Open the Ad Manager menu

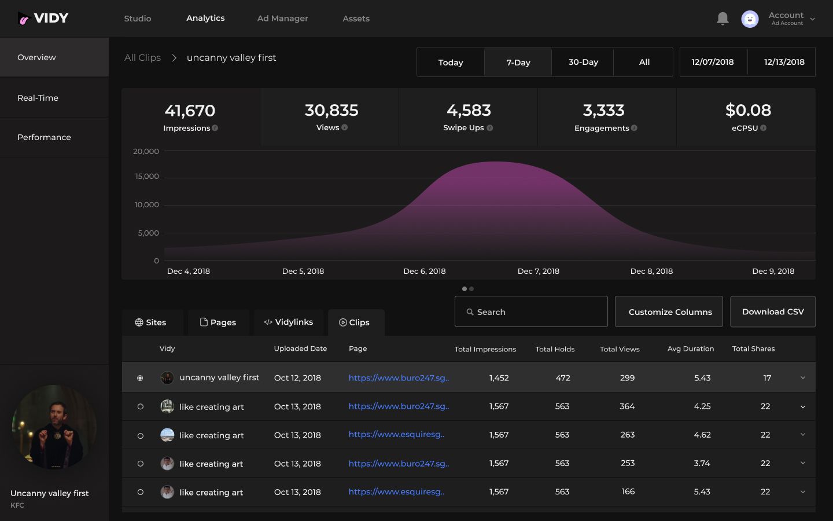click(282, 19)
